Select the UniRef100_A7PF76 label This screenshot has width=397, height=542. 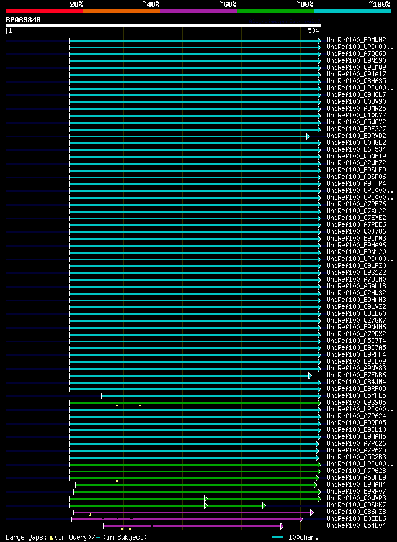click(356, 204)
